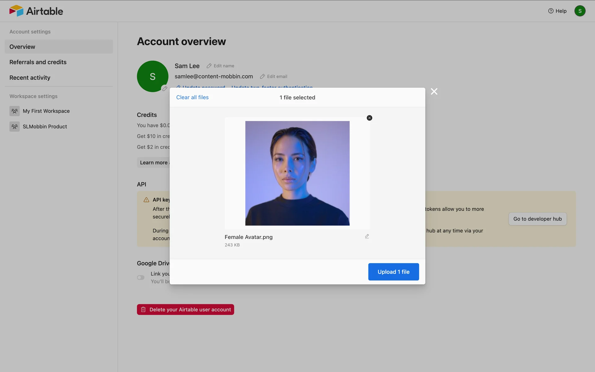The height and width of the screenshot is (372, 595).
Task: Click the Female Avatar image thumbnail
Action: [297, 173]
